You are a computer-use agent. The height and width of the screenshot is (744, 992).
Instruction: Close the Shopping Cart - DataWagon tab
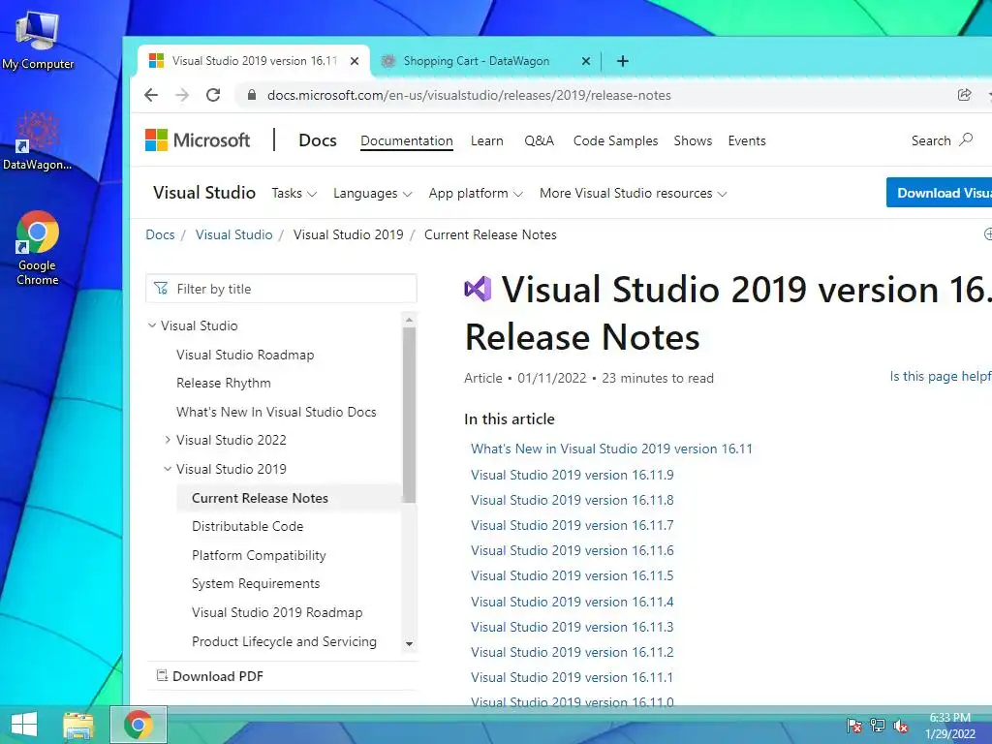[x=586, y=61]
